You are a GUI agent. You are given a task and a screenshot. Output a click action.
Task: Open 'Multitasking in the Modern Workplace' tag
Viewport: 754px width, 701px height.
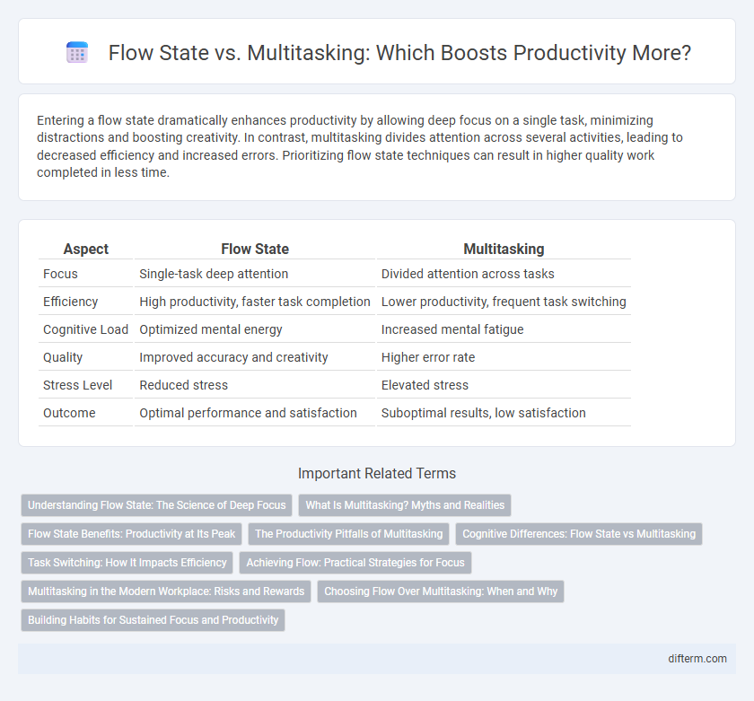pos(166,591)
